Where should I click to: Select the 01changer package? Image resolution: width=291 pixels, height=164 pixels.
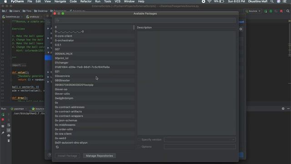pyautogui.click(x=94, y=63)
